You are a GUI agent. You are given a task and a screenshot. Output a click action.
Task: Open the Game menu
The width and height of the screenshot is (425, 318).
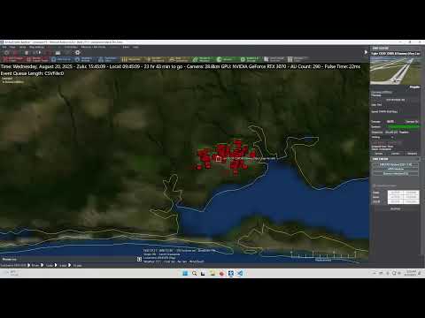22,47
